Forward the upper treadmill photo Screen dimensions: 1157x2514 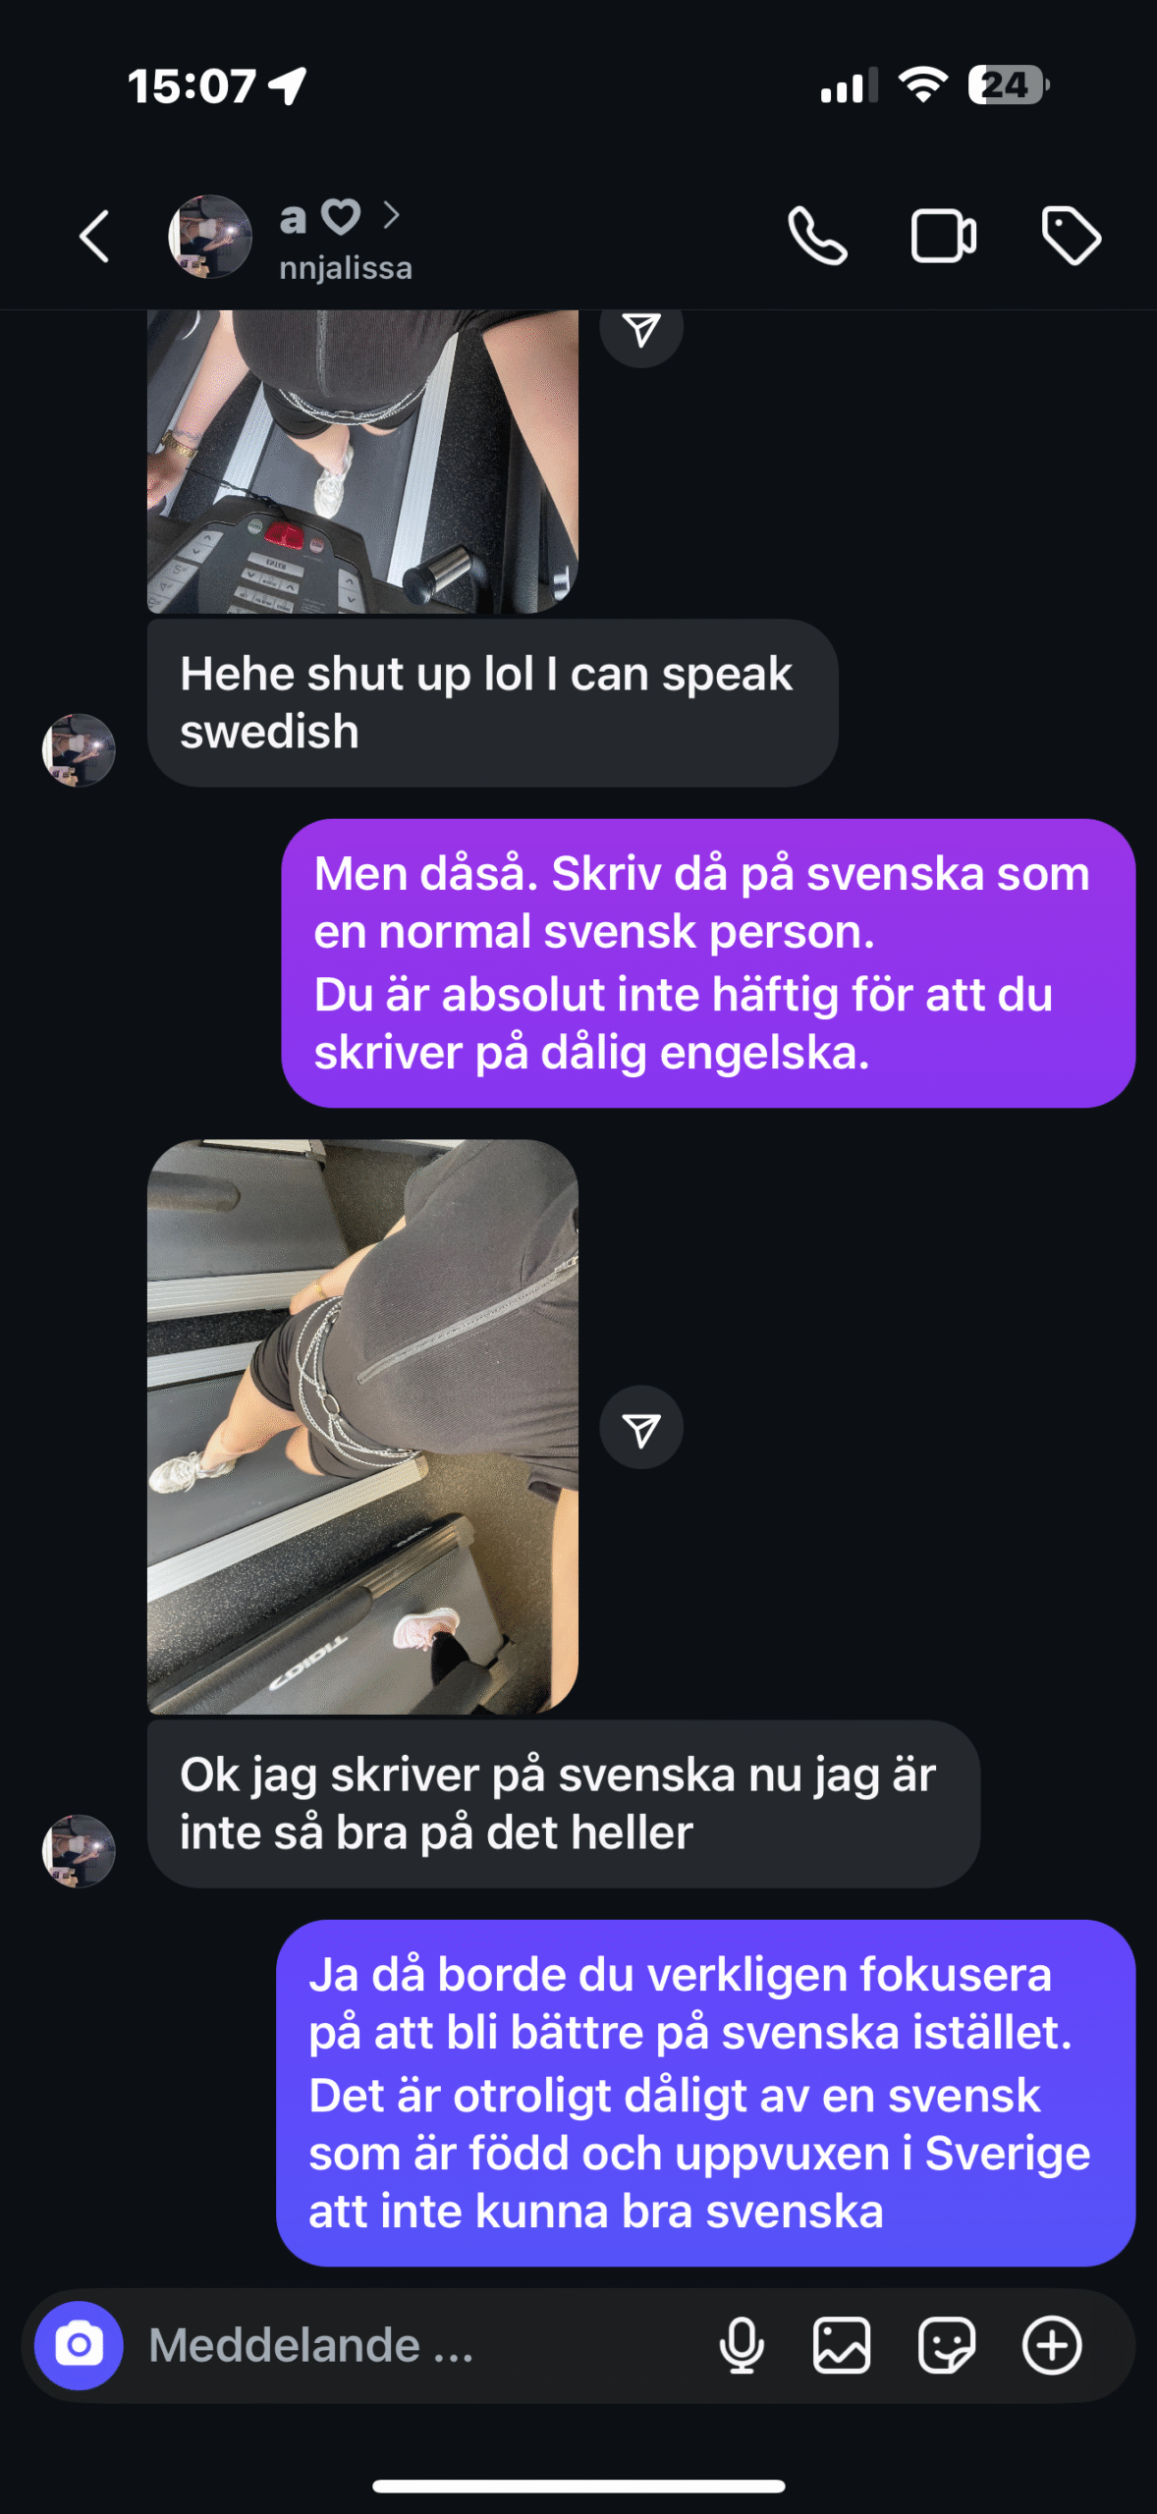pos(641,332)
